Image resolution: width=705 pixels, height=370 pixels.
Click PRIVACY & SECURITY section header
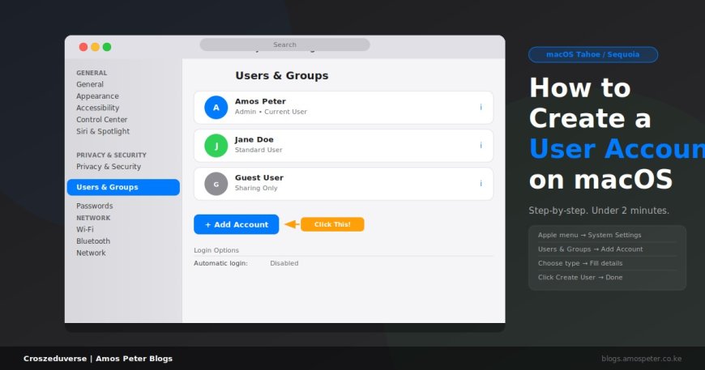click(x=112, y=155)
